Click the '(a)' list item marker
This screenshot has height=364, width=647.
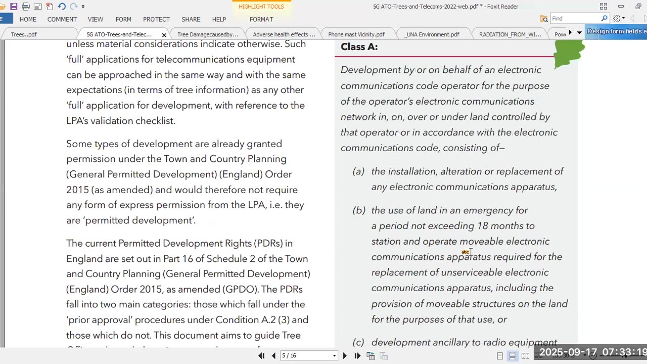pos(358,171)
